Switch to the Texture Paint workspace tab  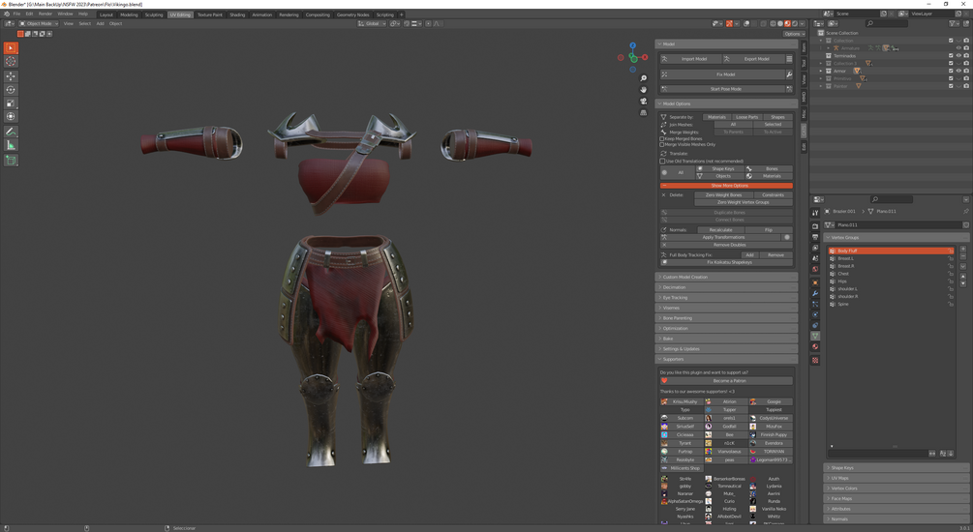pos(210,15)
